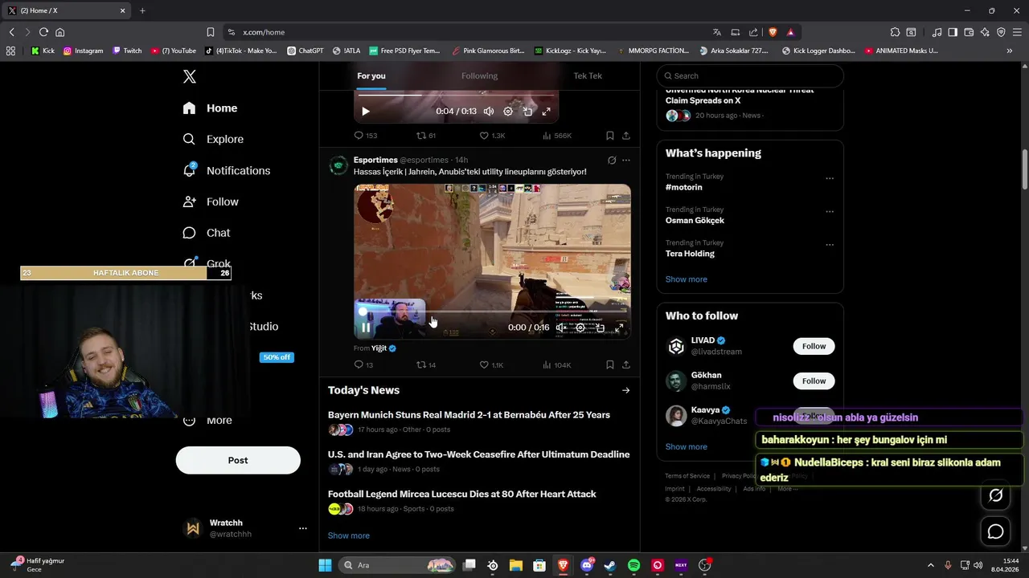Toggle sound on the top 0:13 video
1029x578 pixels.
pyautogui.click(x=488, y=112)
